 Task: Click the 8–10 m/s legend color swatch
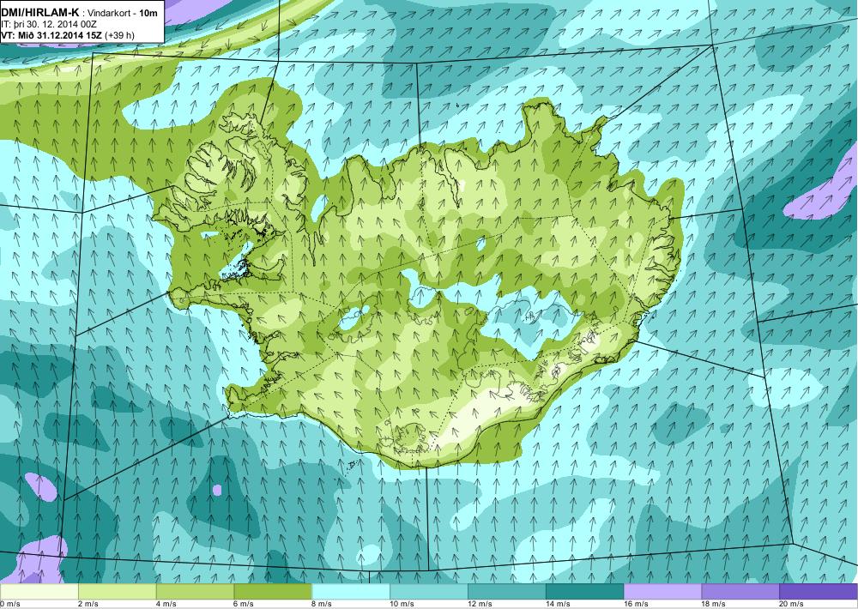point(351,592)
